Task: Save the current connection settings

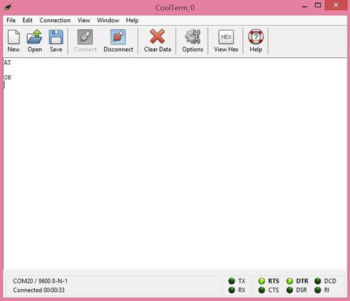Action: (56, 41)
